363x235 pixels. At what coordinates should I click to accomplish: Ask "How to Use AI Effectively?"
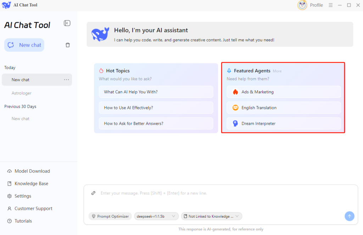coord(156,107)
